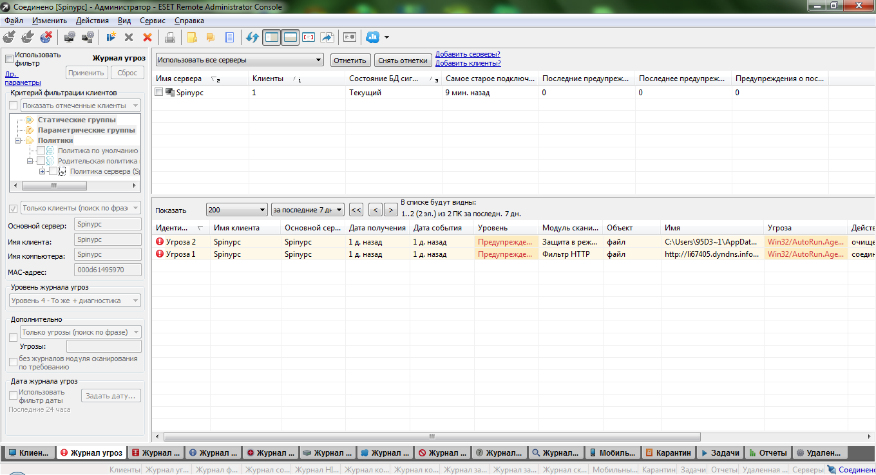Click the blue cloud chart toolbar icon
The height and width of the screenshot is (475, 876).
click(372, 37)
